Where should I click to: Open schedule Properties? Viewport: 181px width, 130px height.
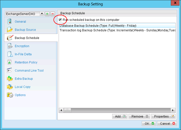(x=163, y=116)
